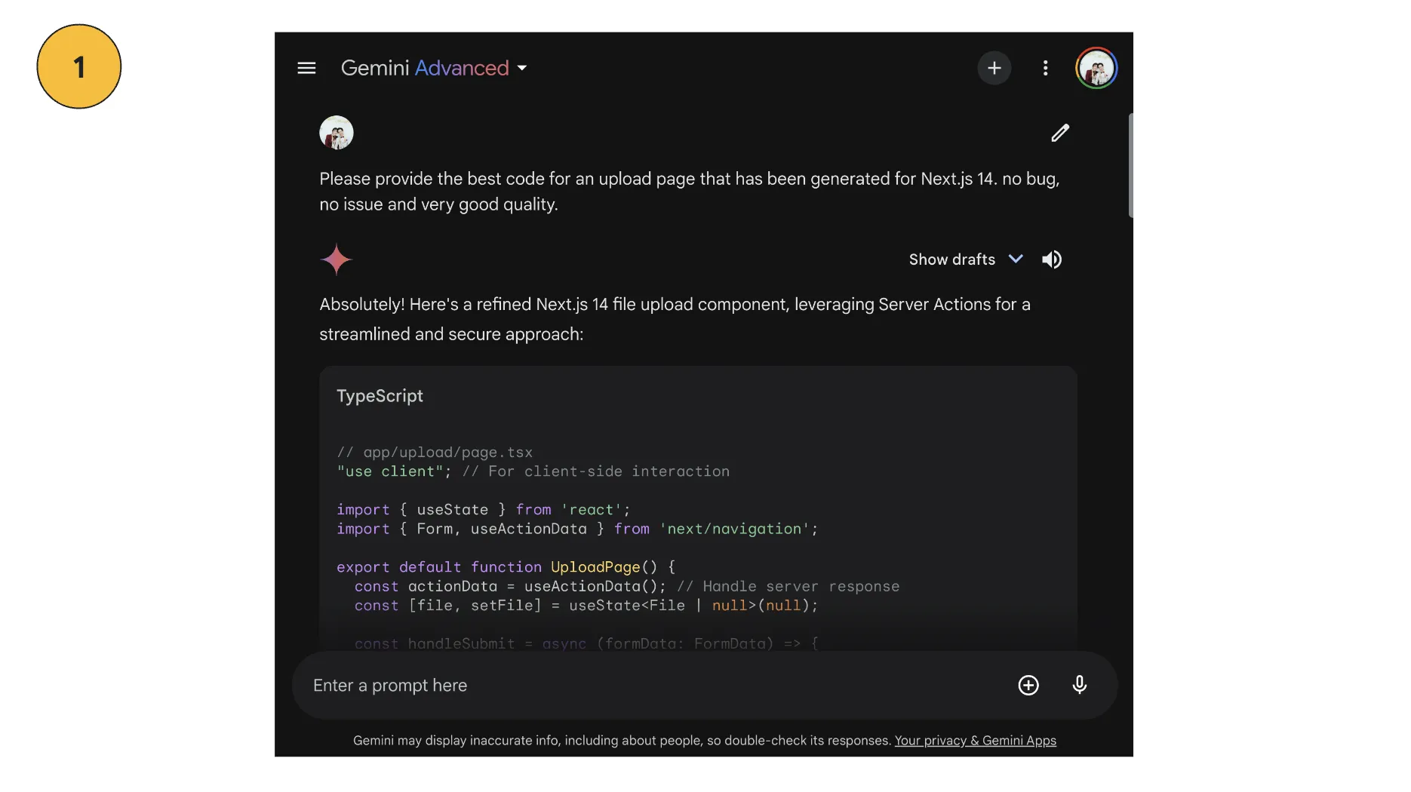
Task: Start a new chat with plus button
Action: [x=994, y=68]
